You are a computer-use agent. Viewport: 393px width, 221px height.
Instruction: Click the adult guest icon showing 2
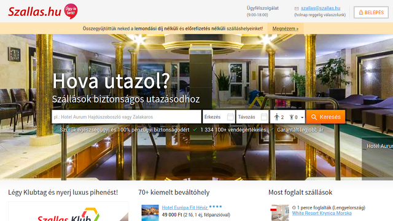(277, 117)
